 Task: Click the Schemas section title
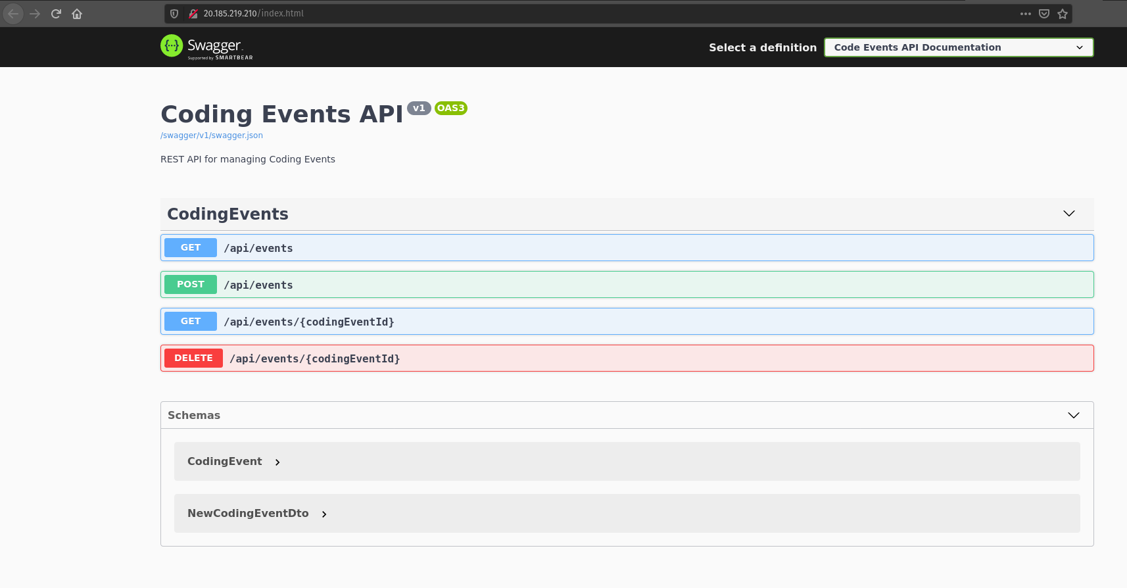194,415
